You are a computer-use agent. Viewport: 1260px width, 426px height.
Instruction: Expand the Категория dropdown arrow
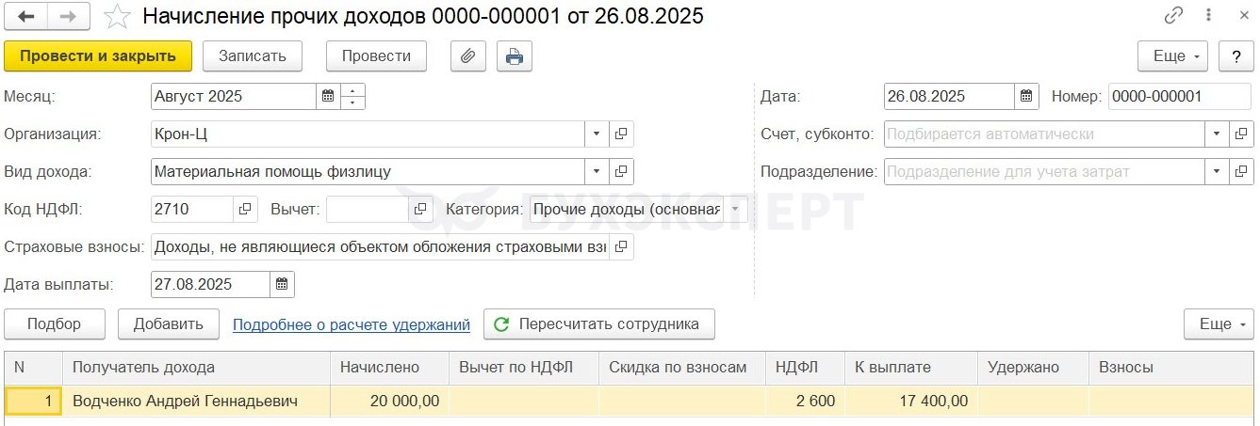coord(736,210)
